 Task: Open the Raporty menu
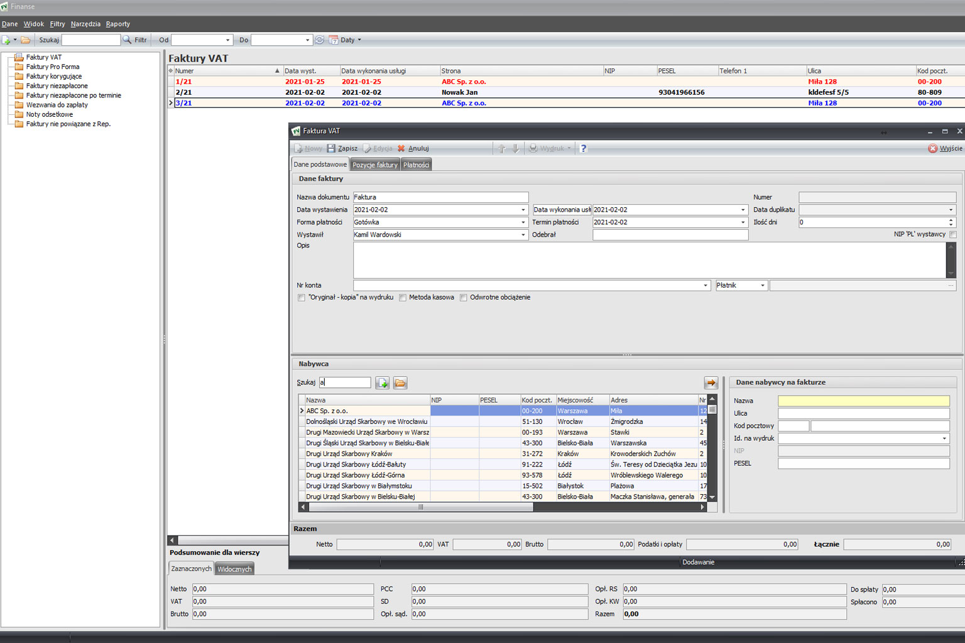tap(118, 24)
